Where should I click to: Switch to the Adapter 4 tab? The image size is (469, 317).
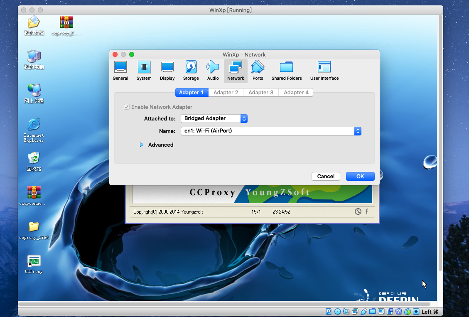click(296, 93)
